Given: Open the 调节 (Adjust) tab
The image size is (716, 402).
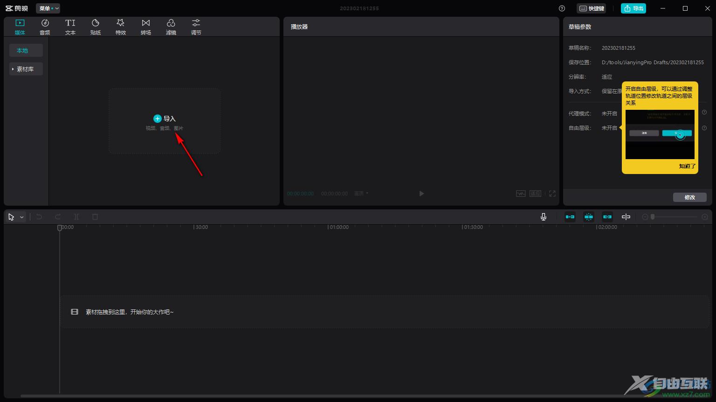Looking at the screenshot, I should 196,27.
